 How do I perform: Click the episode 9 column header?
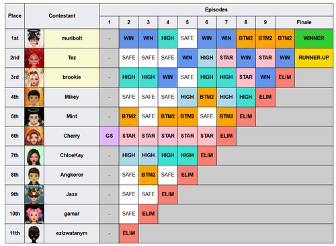tap(265, 22)
